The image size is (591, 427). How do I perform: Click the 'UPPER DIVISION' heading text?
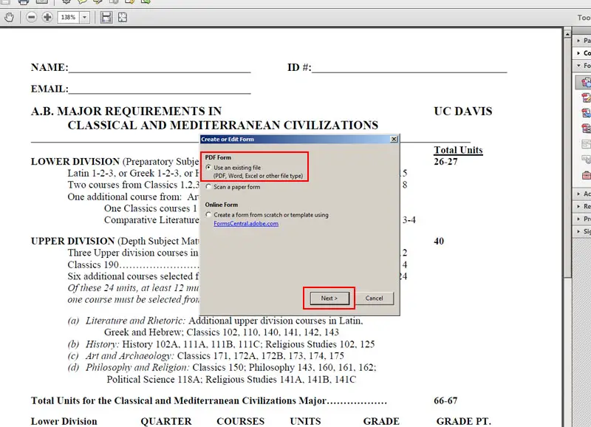tap(72, 241)
